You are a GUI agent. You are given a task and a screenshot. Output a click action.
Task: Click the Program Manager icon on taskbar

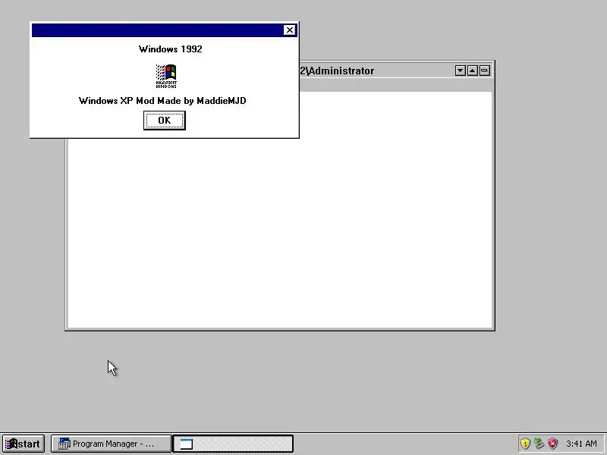click(x=64, y=444)
